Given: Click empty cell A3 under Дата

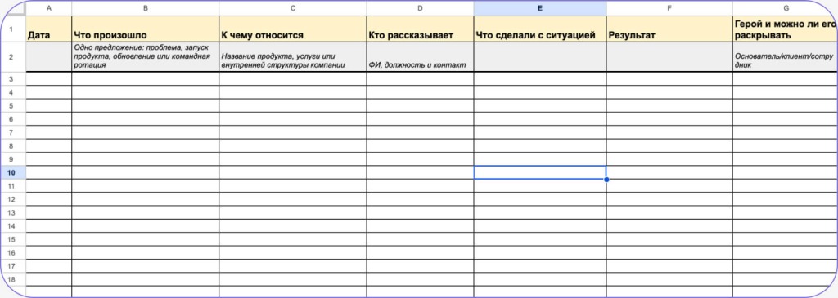Looking at the screenshot, I should tap(48, 79).
